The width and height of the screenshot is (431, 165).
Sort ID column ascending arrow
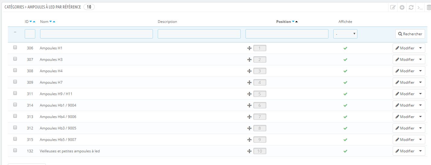34,22
